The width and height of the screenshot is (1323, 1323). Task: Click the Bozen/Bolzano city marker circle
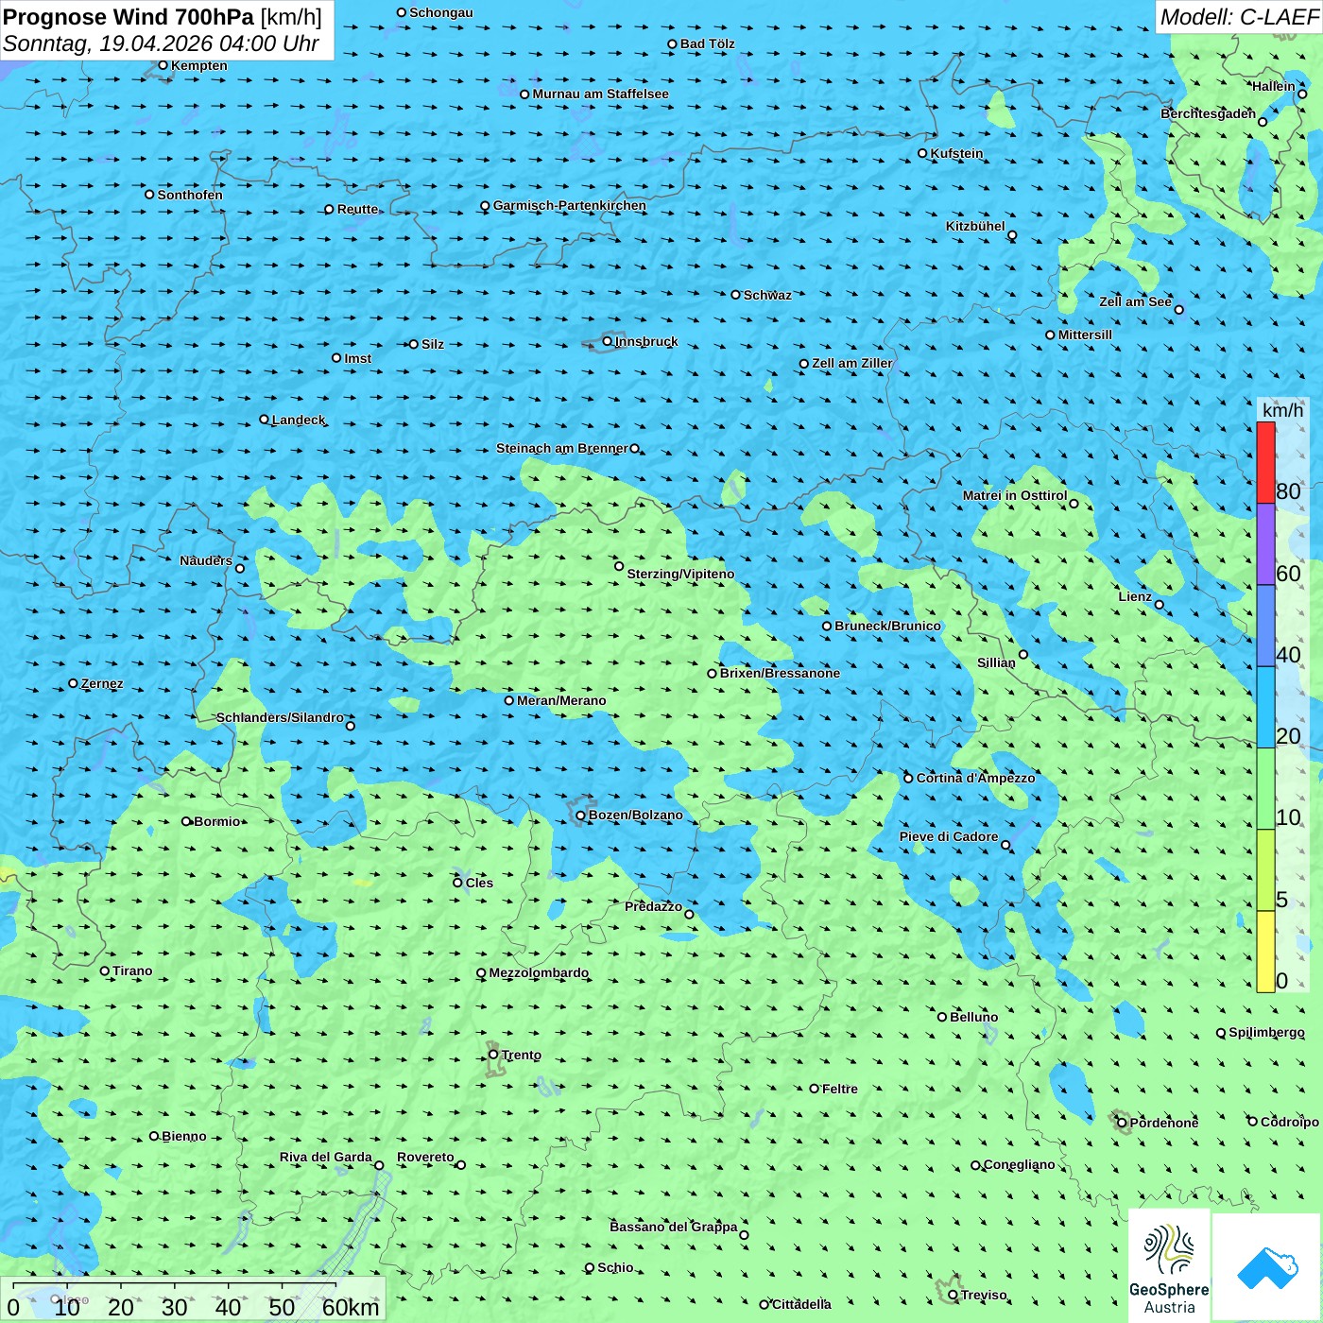pyautogui.click(x=581, y=815)
